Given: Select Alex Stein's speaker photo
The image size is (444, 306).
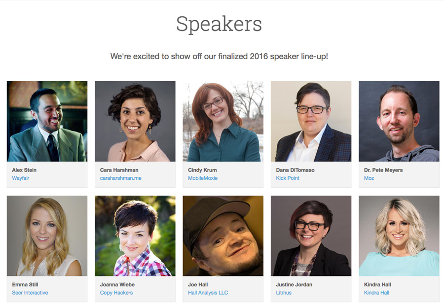Looking at the screenshot, I should coord(47,121).
